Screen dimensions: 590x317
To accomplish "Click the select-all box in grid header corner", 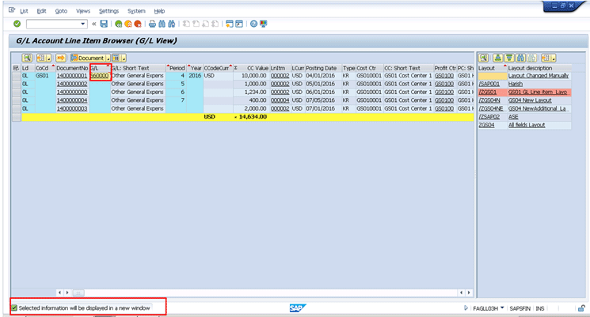I will pos(17,68).
